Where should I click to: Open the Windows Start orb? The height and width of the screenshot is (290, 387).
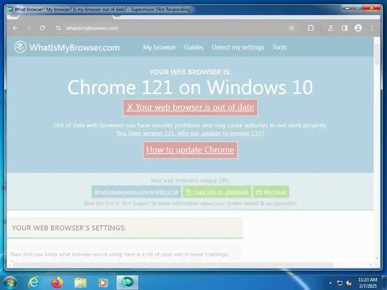(10, 282)
